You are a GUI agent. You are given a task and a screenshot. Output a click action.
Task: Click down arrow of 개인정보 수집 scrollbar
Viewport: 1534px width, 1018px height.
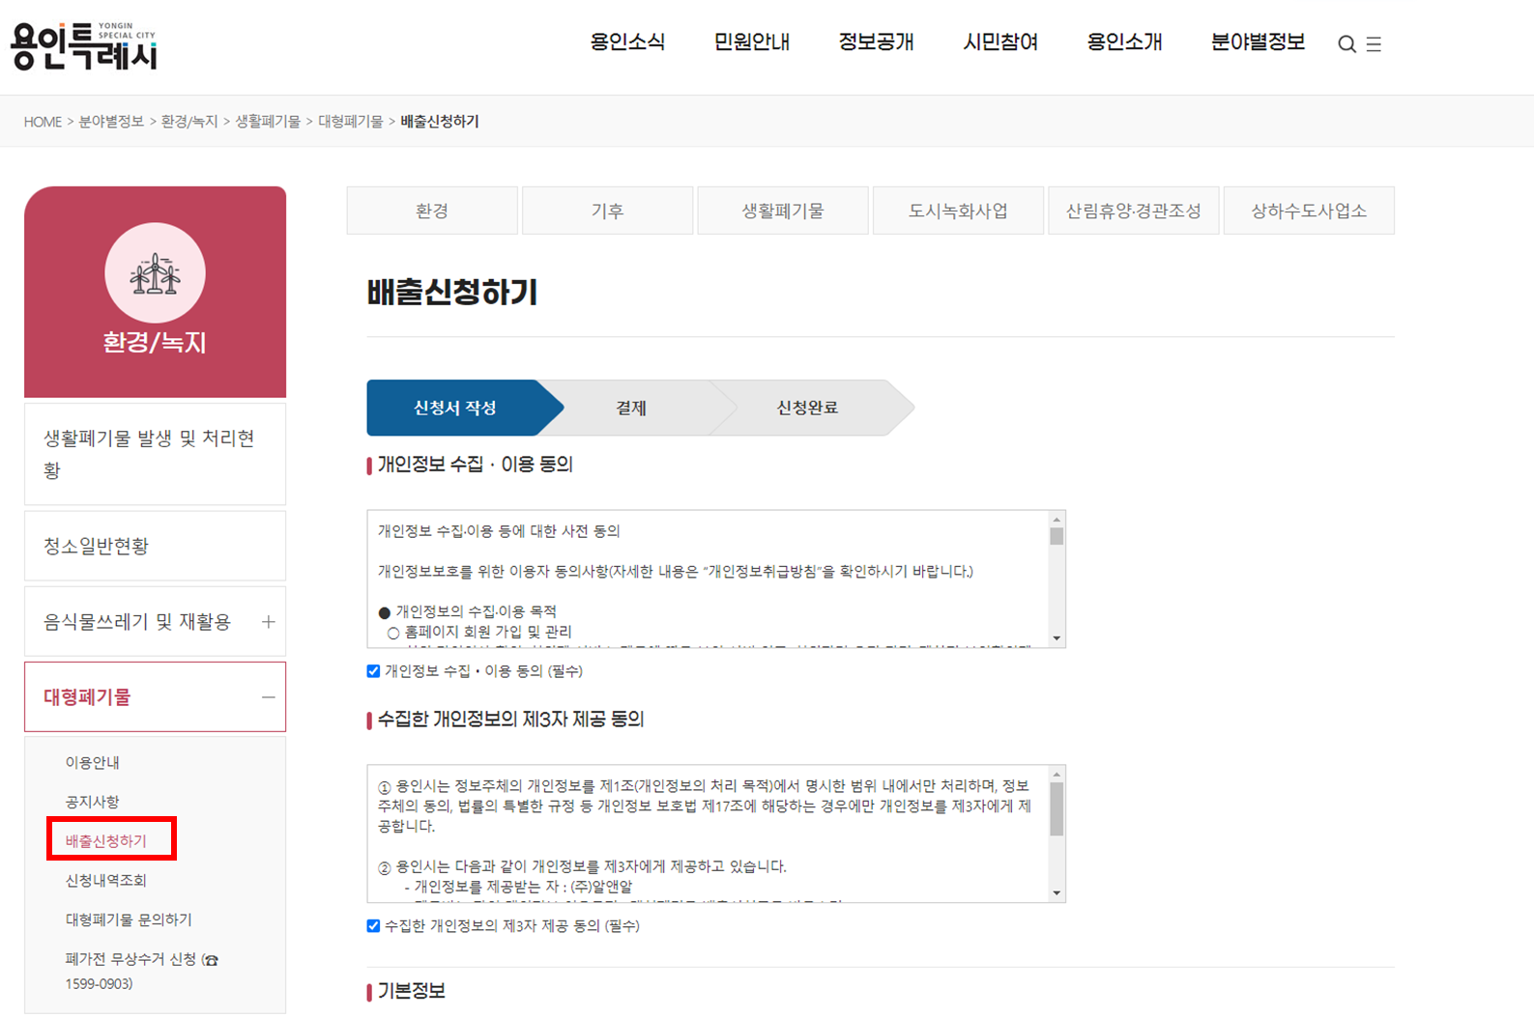pyautogui.click(x=1056, y=638)
